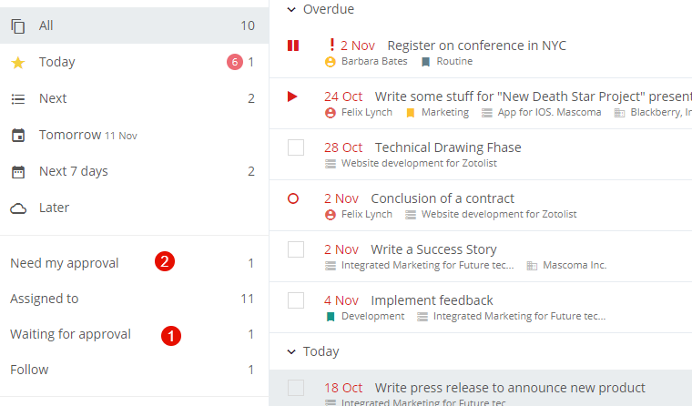Click the play icon on Death Star task
This screenshot has height=406, width=692.
(292, 96)
